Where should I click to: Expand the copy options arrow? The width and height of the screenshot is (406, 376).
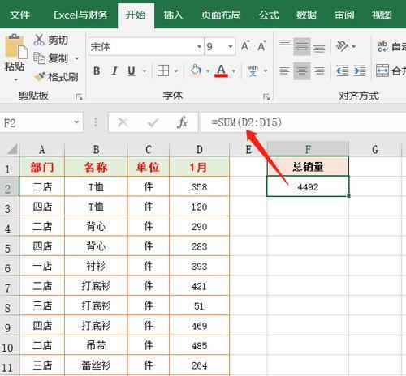point(76,58)
